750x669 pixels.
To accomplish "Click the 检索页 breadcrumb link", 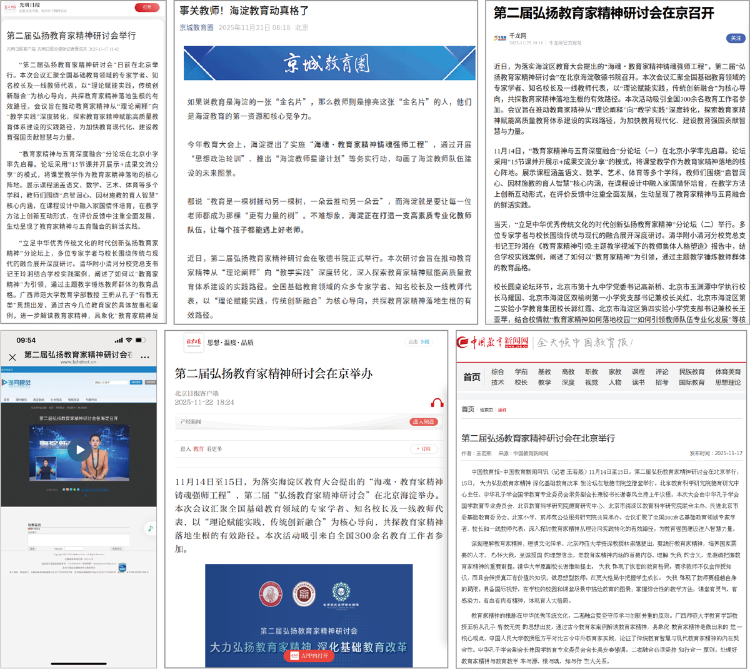I will (x=486, y=410).
